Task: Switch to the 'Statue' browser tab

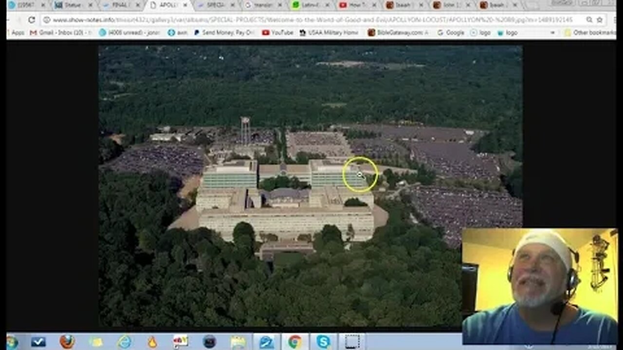Action: (x=73, y=5)
